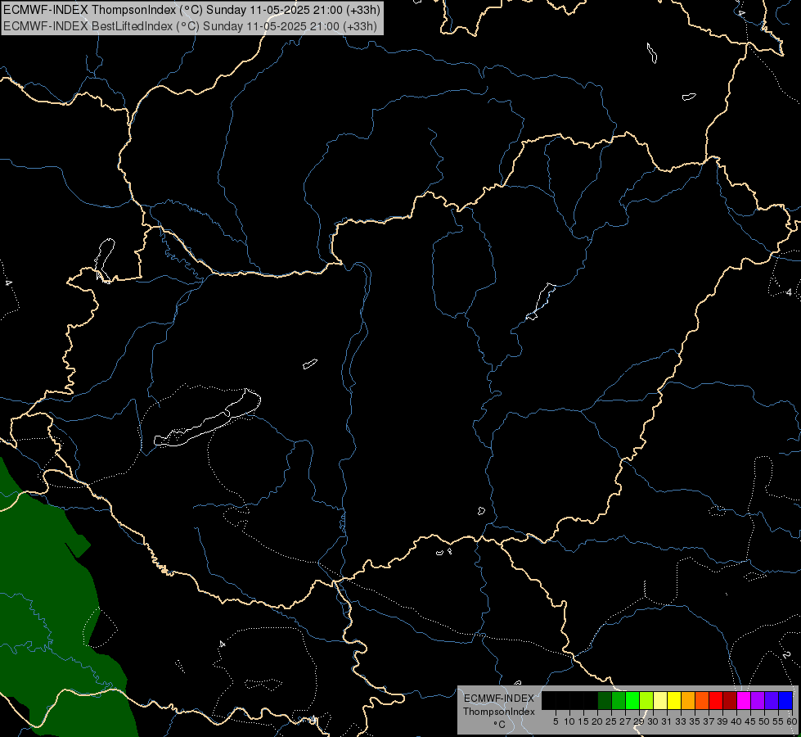Click the legend tick value 25

coord(611,721)
